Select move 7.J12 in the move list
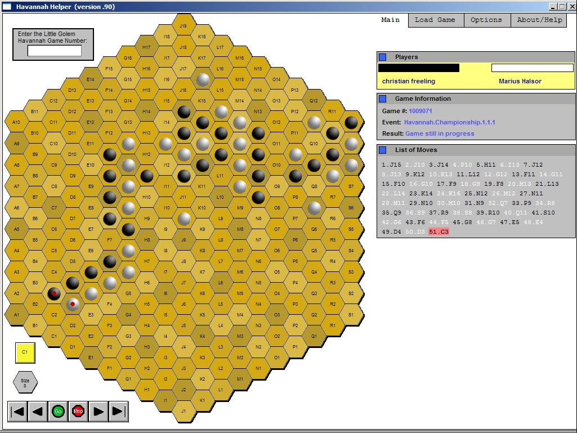 (533, 165)
